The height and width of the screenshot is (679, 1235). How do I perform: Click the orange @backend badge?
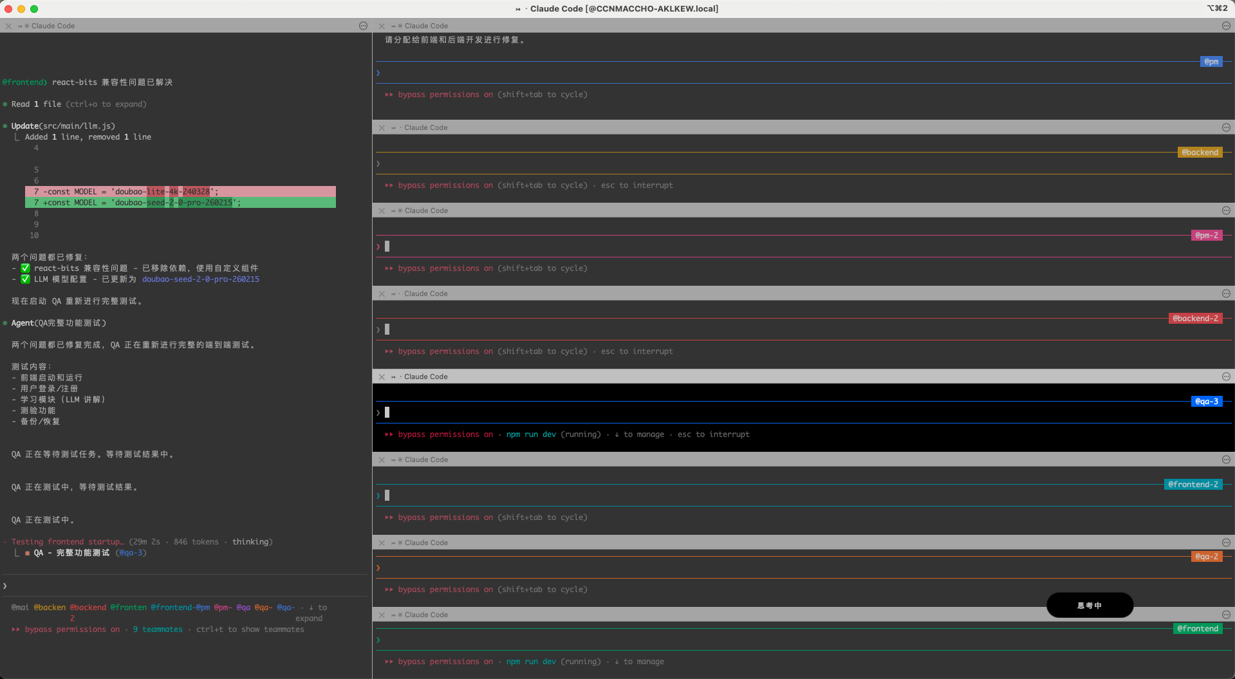[1200, 153]
